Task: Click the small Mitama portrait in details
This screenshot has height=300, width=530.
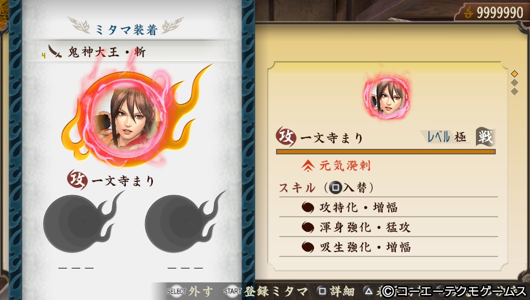Action: point(386,97)
